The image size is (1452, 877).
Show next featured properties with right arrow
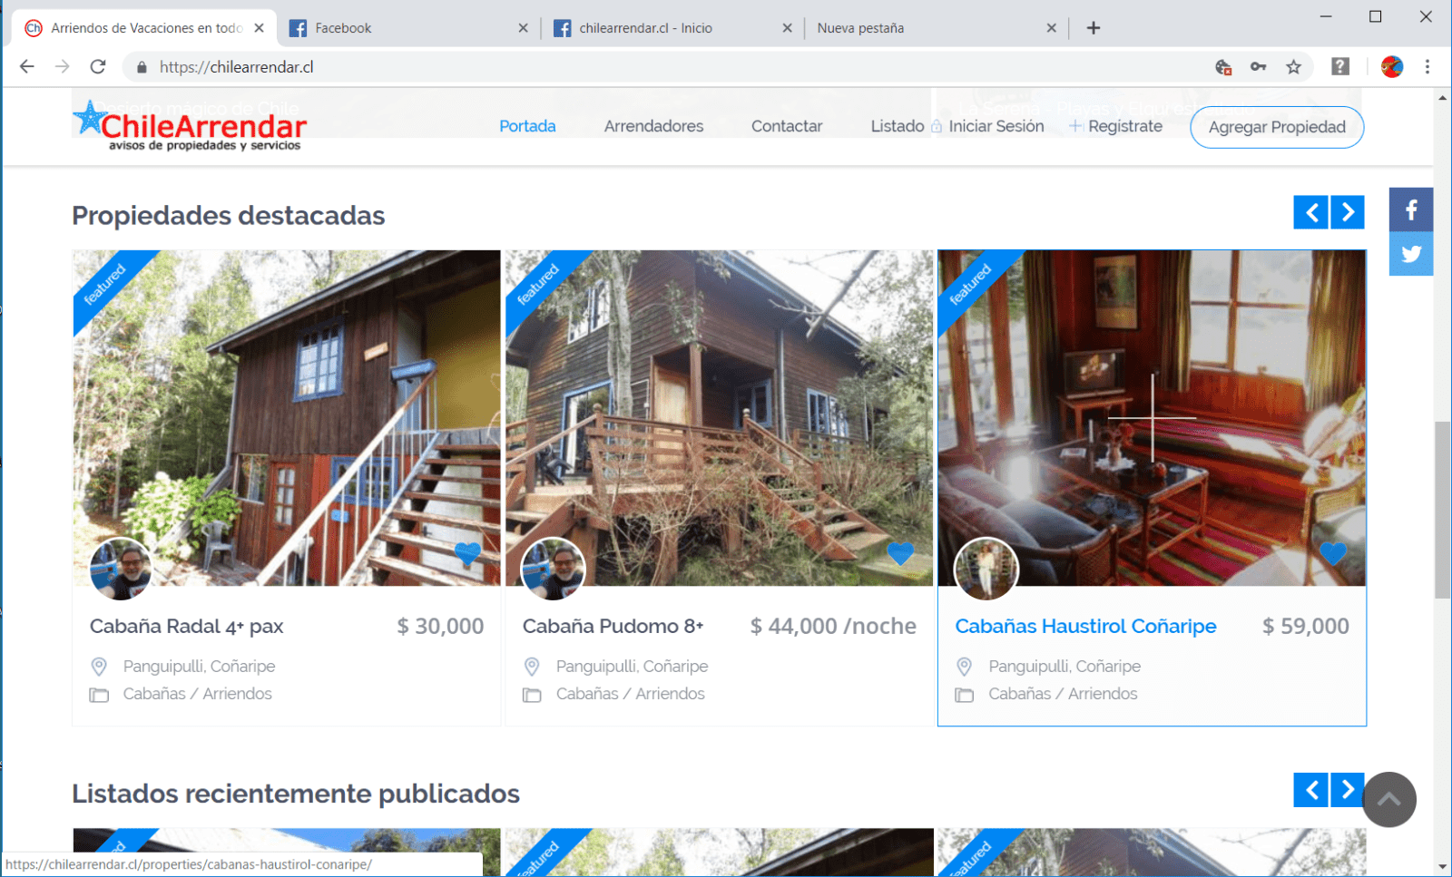(x=1348, y=212)
